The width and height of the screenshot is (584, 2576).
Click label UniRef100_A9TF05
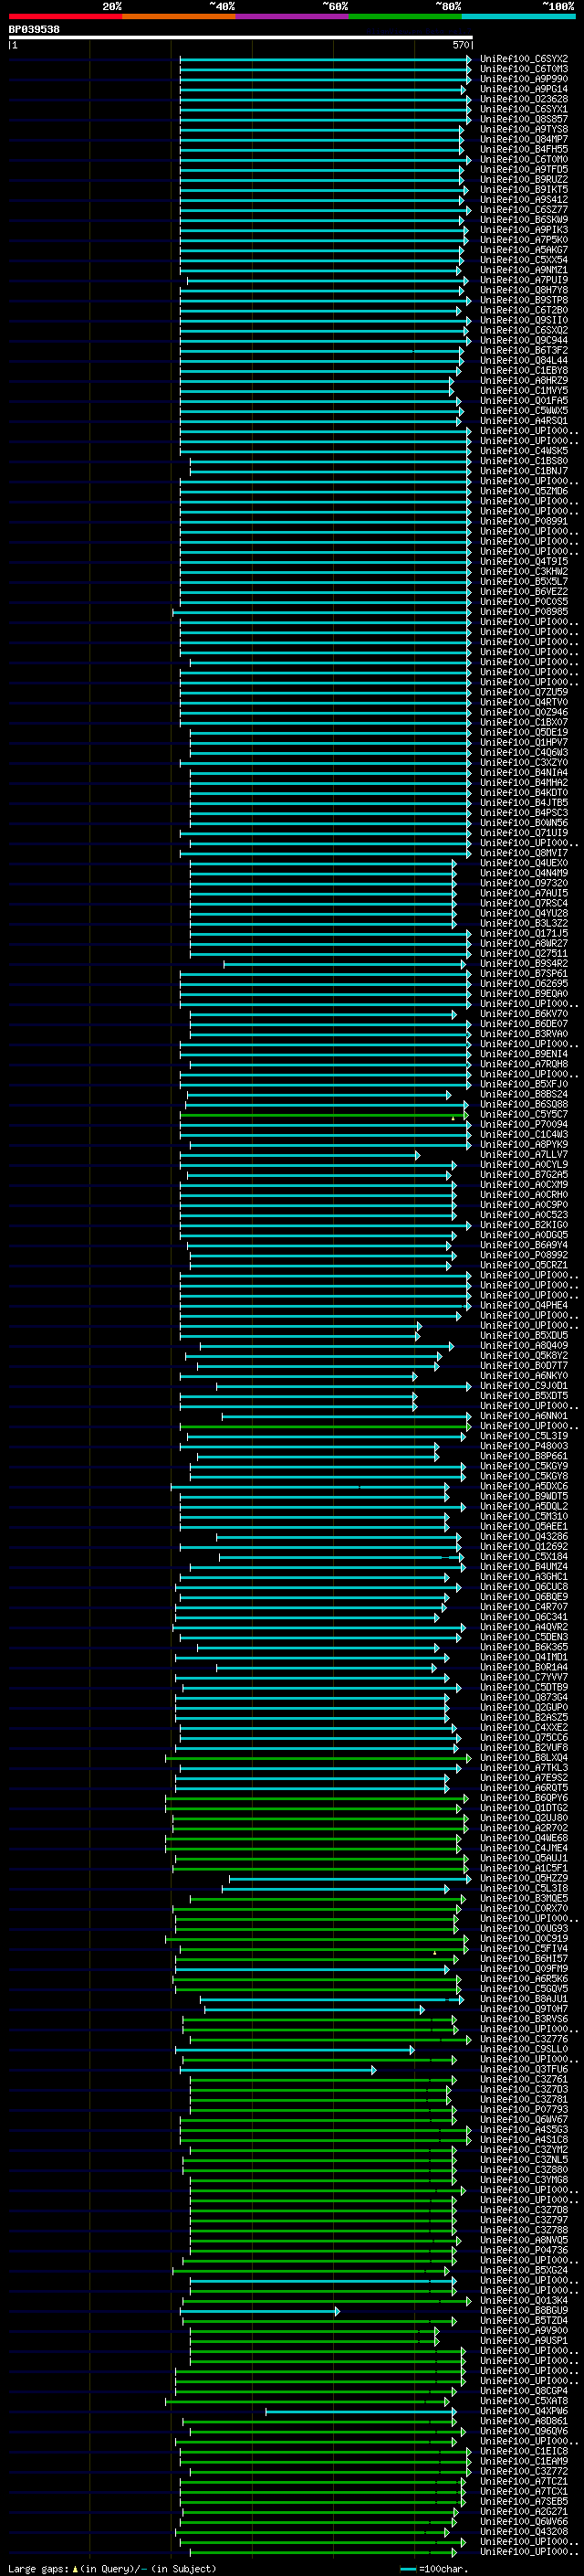524,169
